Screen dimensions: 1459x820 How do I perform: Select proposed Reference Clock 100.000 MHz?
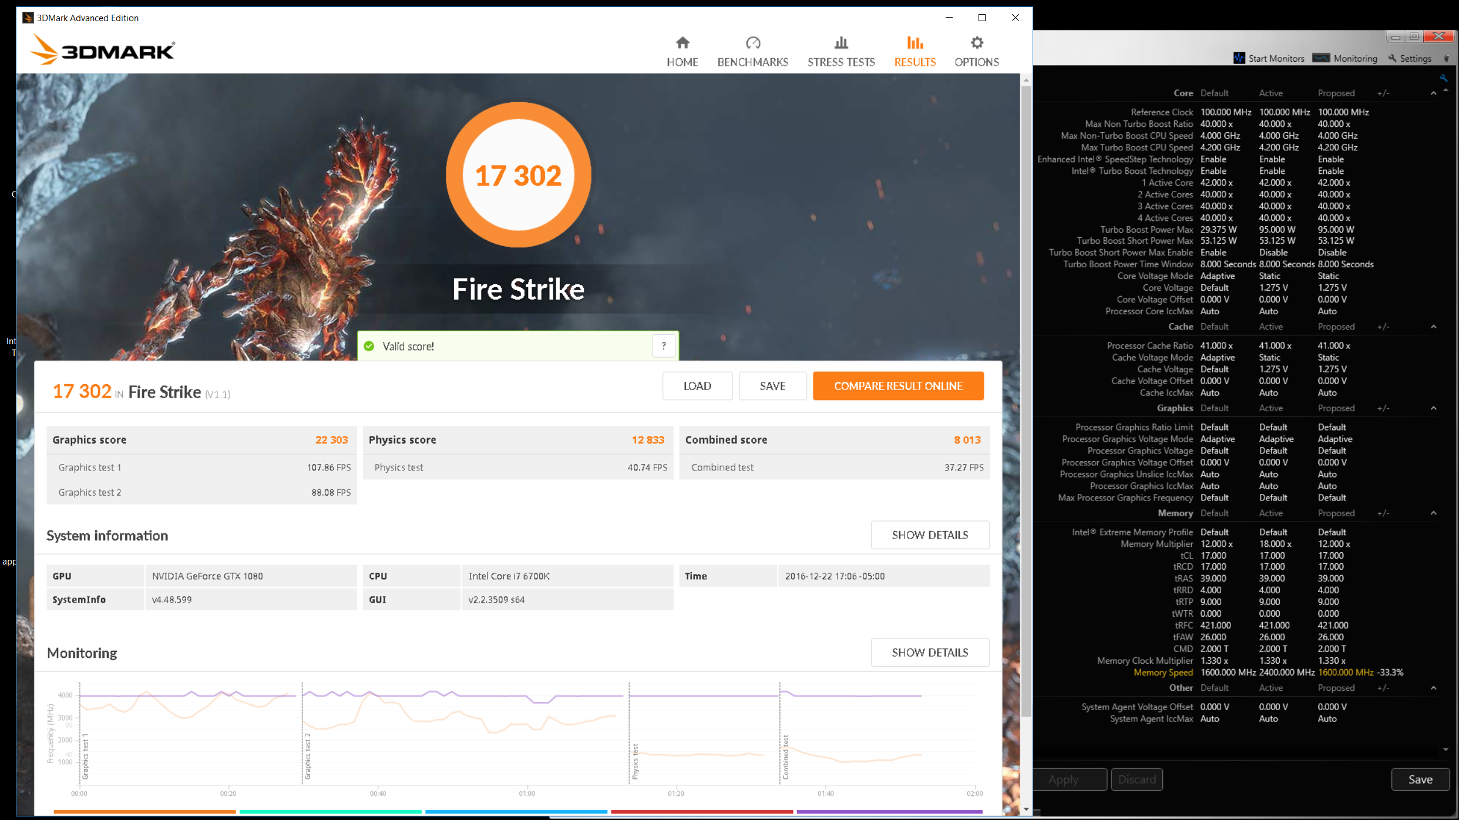pyautogui.click(x=1343, y=112)
